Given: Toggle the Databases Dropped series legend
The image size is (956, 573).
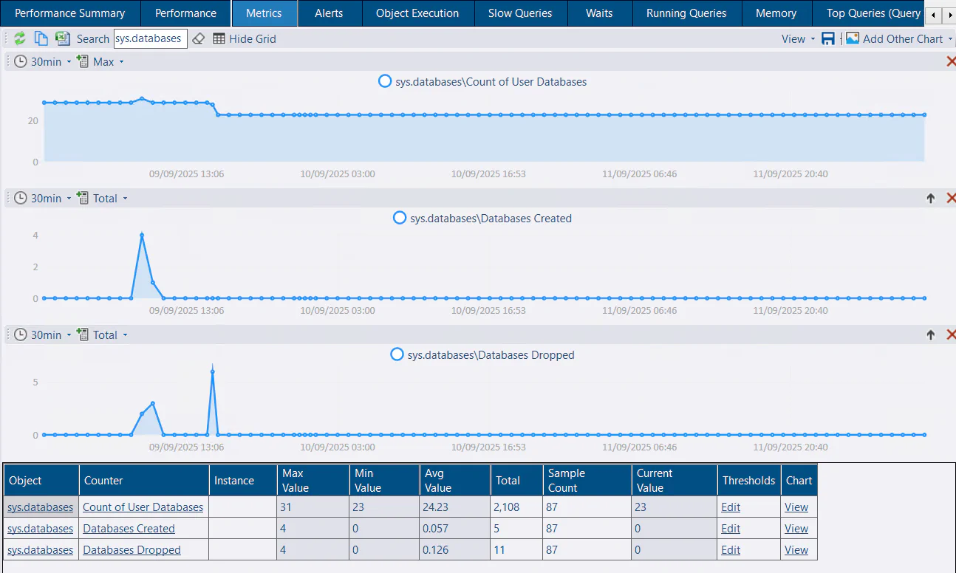Looking at the screenshot, I should point(396,354).
